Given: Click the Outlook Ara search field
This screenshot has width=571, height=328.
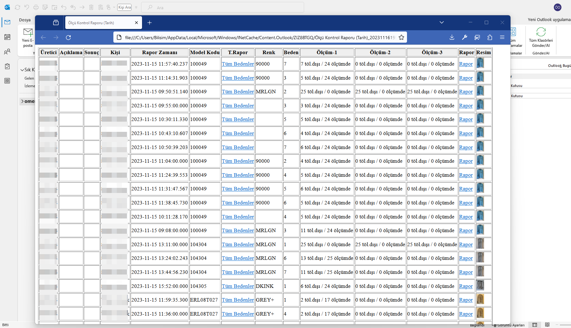Looking at the screenshot, I should pos(223,7).
